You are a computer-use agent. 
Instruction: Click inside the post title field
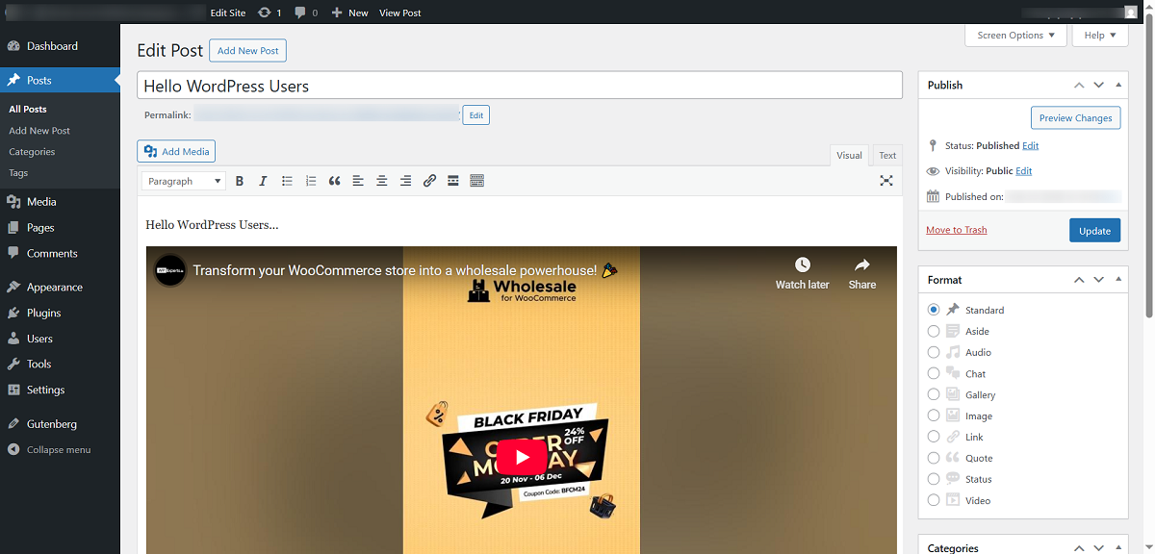[x=520, y=85]
